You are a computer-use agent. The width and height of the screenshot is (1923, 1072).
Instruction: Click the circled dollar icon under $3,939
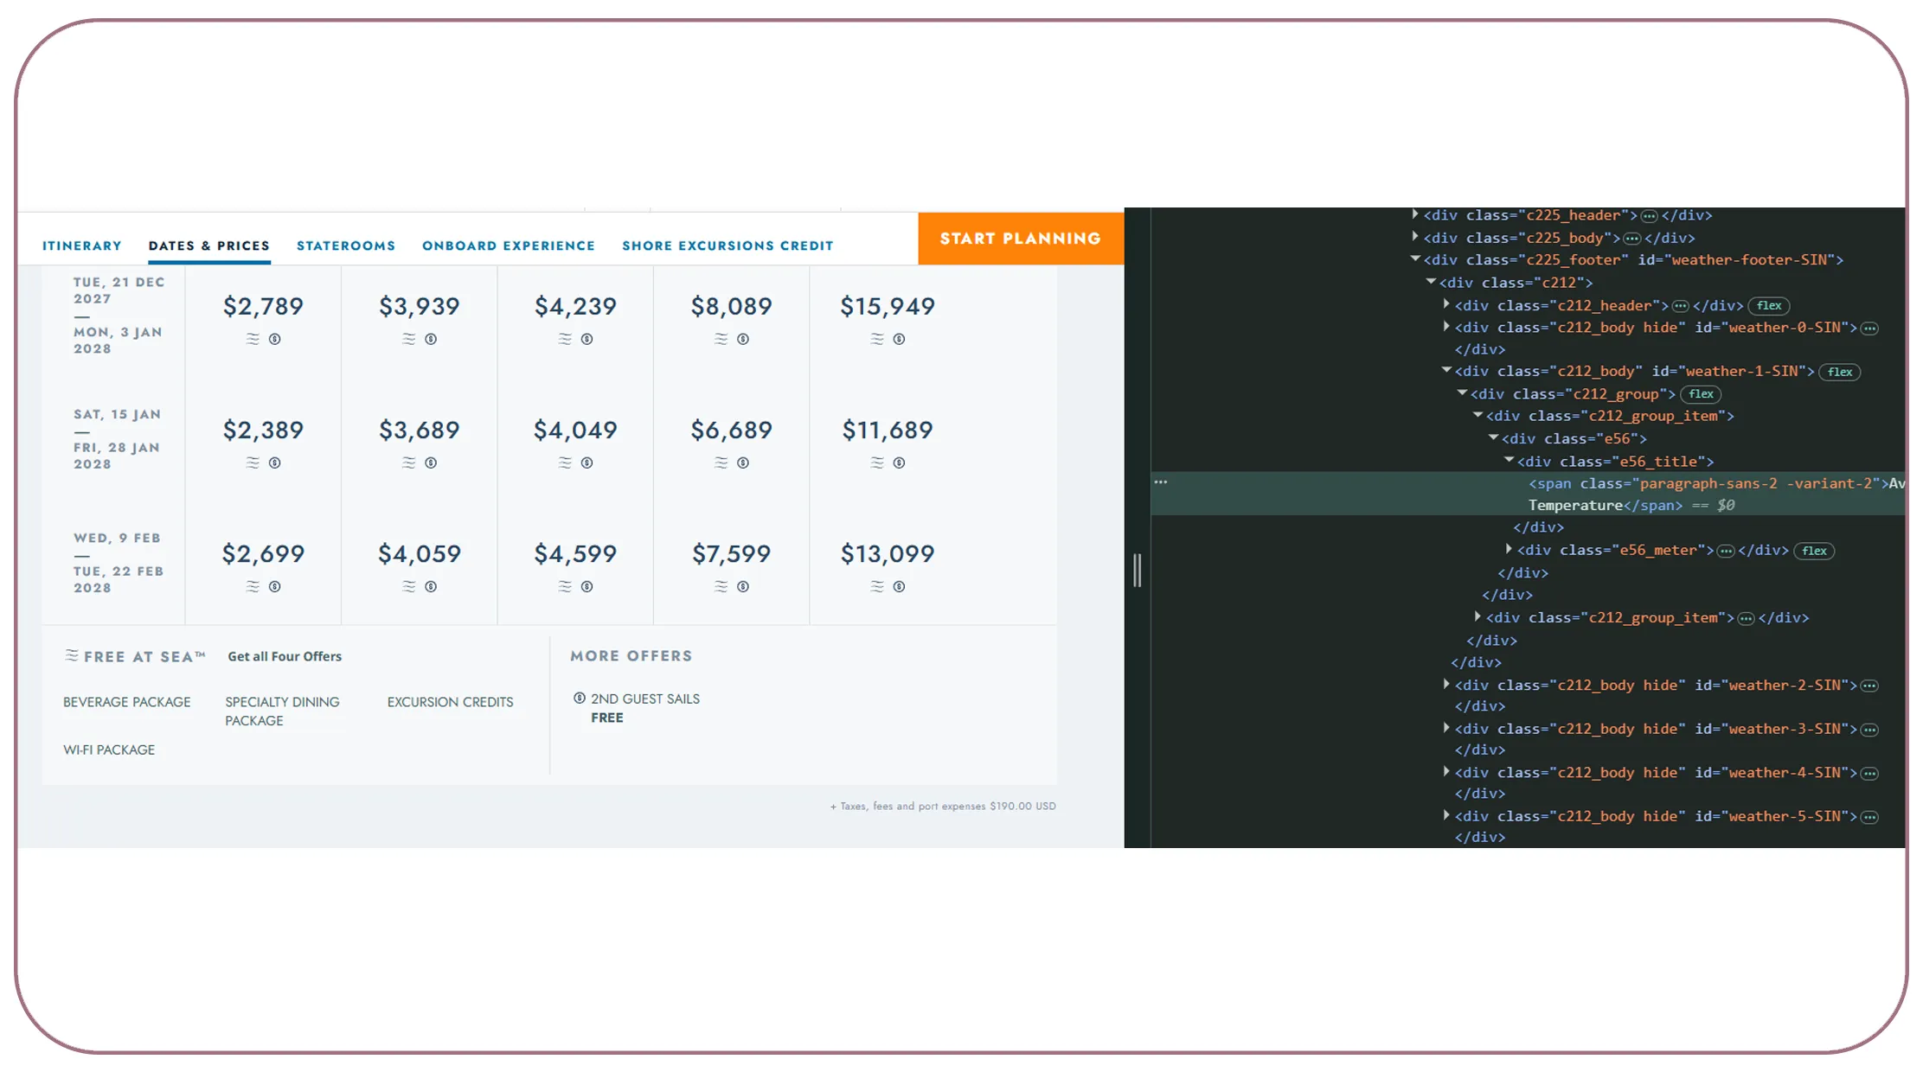click(x=431, y=339)
